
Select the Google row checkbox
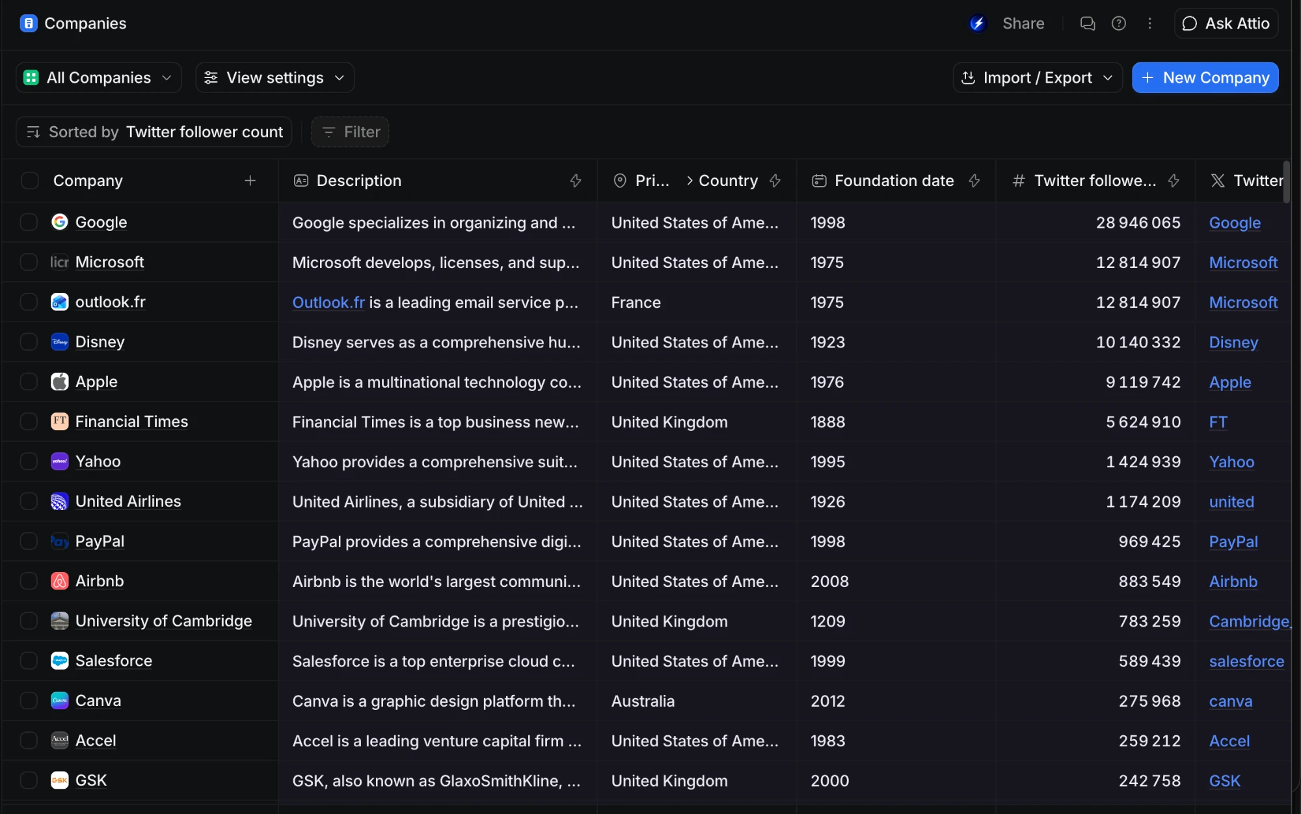[29, 222]
